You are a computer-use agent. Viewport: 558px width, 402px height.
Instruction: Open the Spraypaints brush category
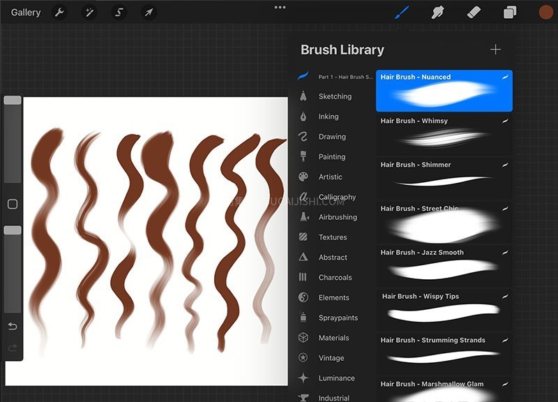[x=338, y=318]
